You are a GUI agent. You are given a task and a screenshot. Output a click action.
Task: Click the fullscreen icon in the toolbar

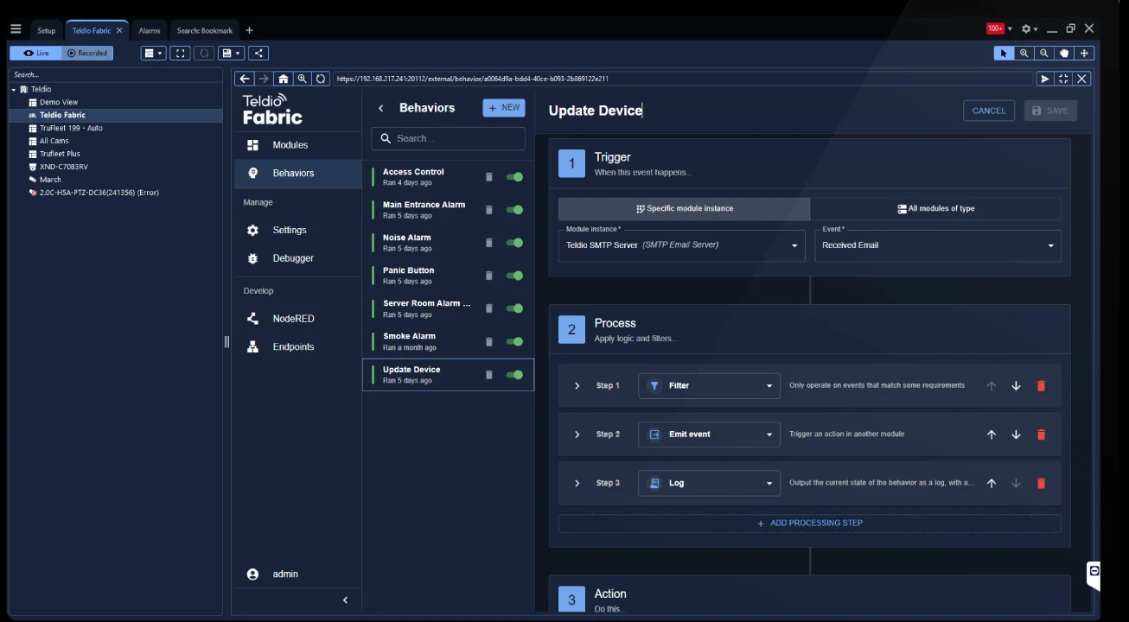point(180,53)
